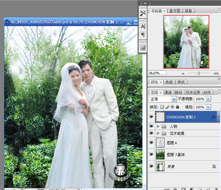Switch to the 历史记录 tab
Viewport: 221px width, 190px height.
point(193,93)
